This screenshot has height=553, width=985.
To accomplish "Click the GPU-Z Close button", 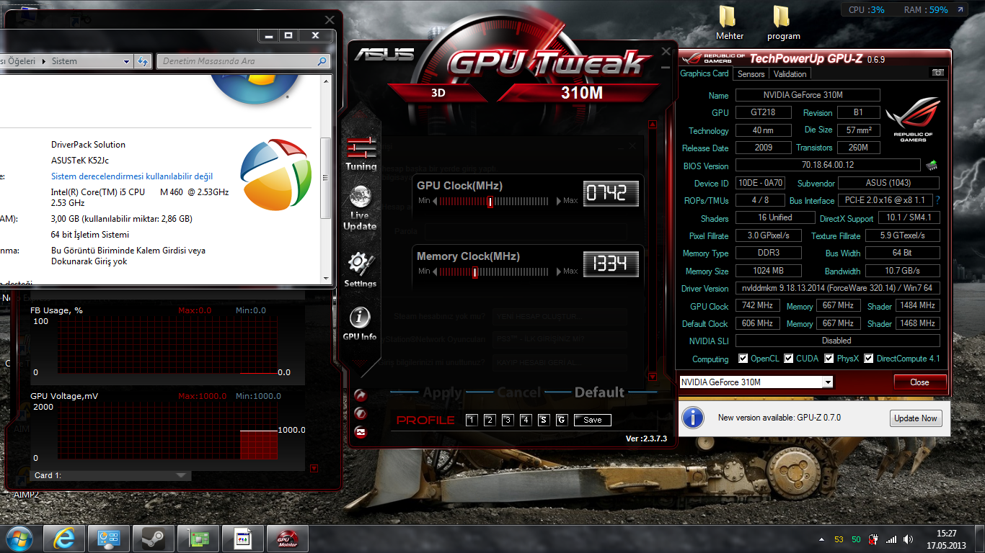I will tap(919, 382).
